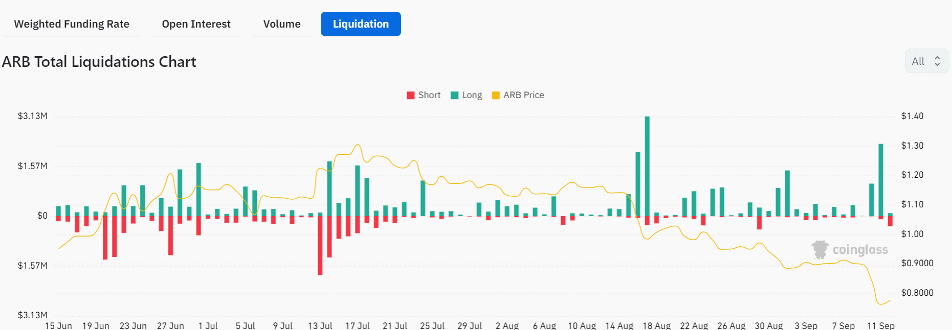Click the 30 Aug x-axis date label

click(x=769, y=325)
